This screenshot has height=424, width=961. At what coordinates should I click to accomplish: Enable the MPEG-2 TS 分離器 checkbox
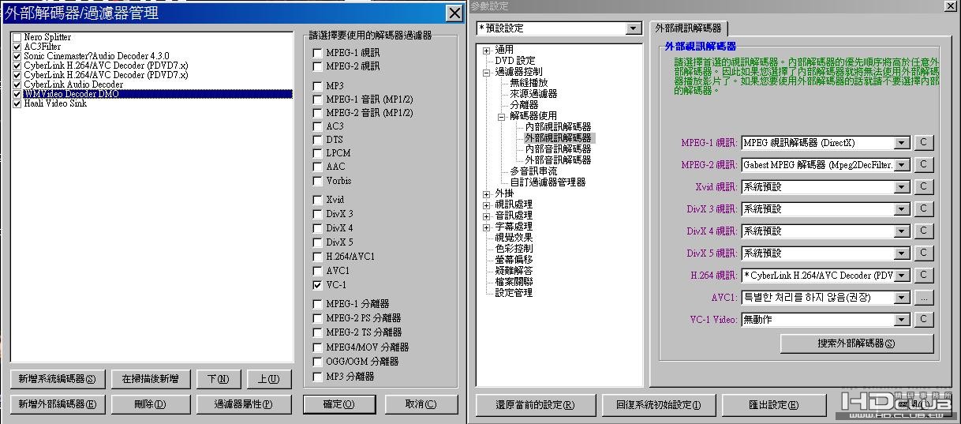point(317,332)
